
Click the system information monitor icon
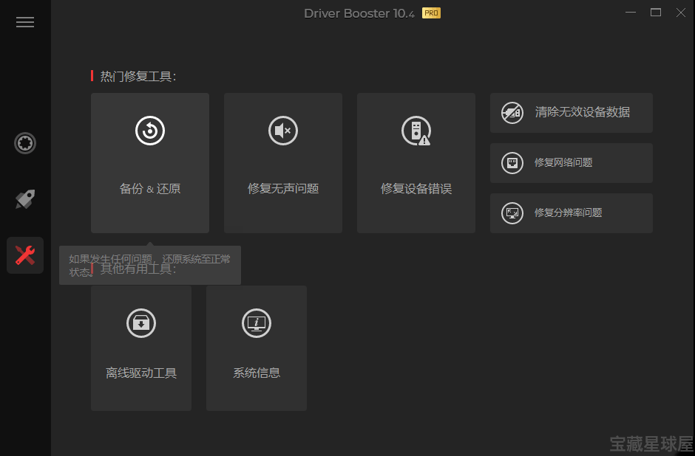point(257,323)
